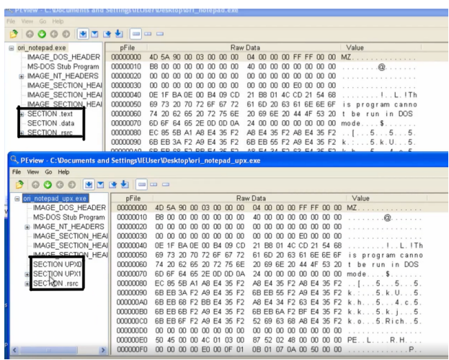Click the pressed blue arrow-in-box icon, ori_notepad_upx toolbar

pos(89,184)
